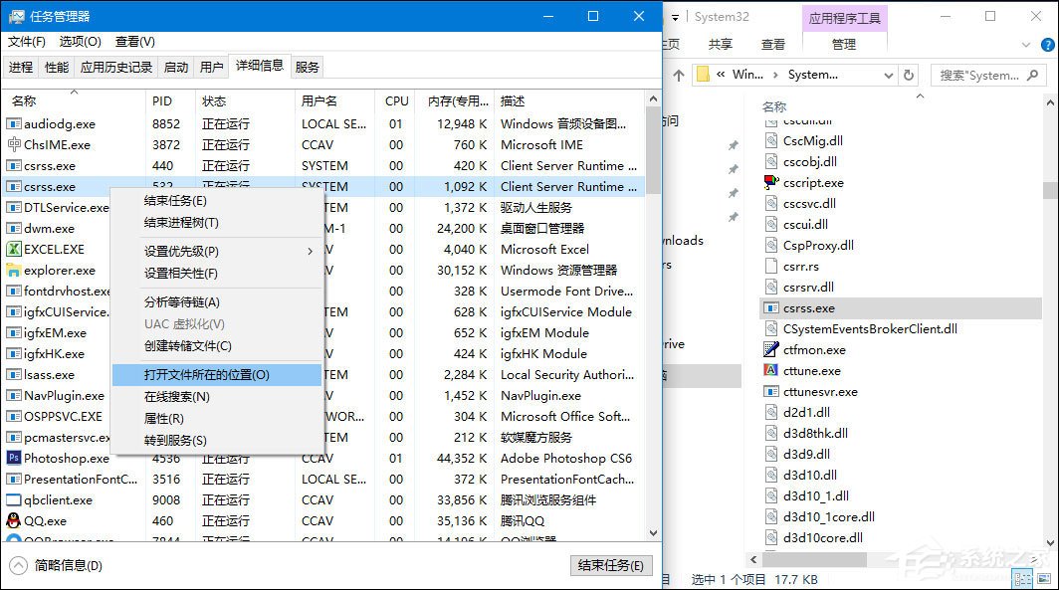Sort processes by CPU column
Image resolution: width=1059 pixels, height=590 pixels.
point(396,100)
